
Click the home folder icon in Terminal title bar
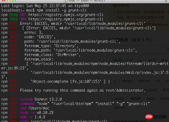pyautogui.click(x=66, y=1)
